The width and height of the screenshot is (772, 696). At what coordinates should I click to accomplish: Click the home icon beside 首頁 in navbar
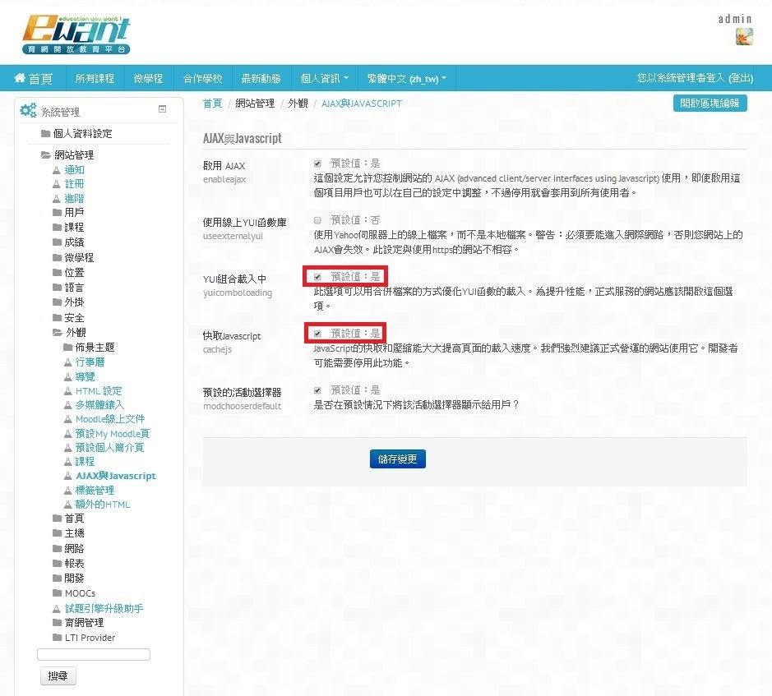point(20,78)
